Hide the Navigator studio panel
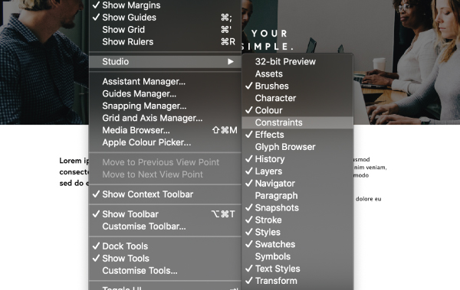Image resolution: width=460 pixels, height=290 pixels. (297, 184)
